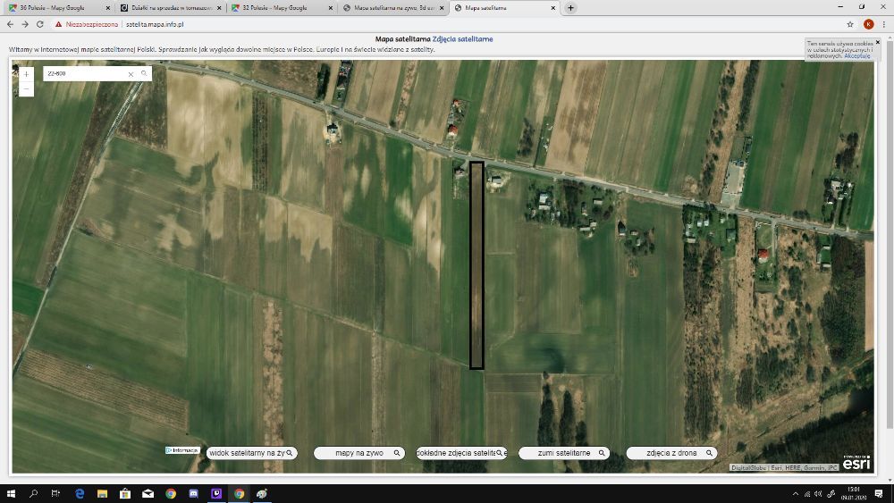
Task: Open the Chrome three-dot menu
Action: (884, 24)
